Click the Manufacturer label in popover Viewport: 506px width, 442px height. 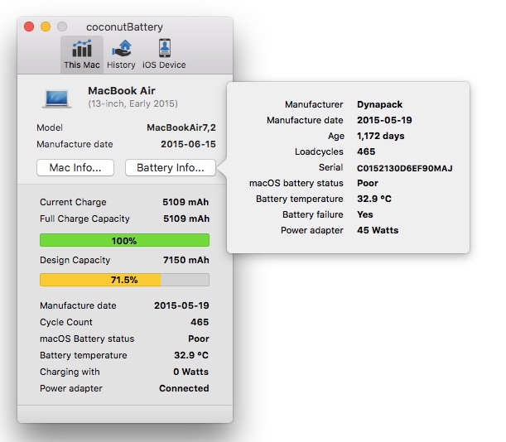314,104
